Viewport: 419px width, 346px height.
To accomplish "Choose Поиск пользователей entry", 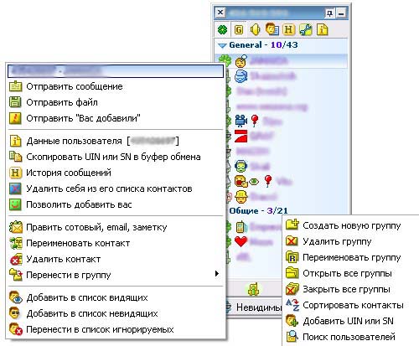I will coord(351,337).
